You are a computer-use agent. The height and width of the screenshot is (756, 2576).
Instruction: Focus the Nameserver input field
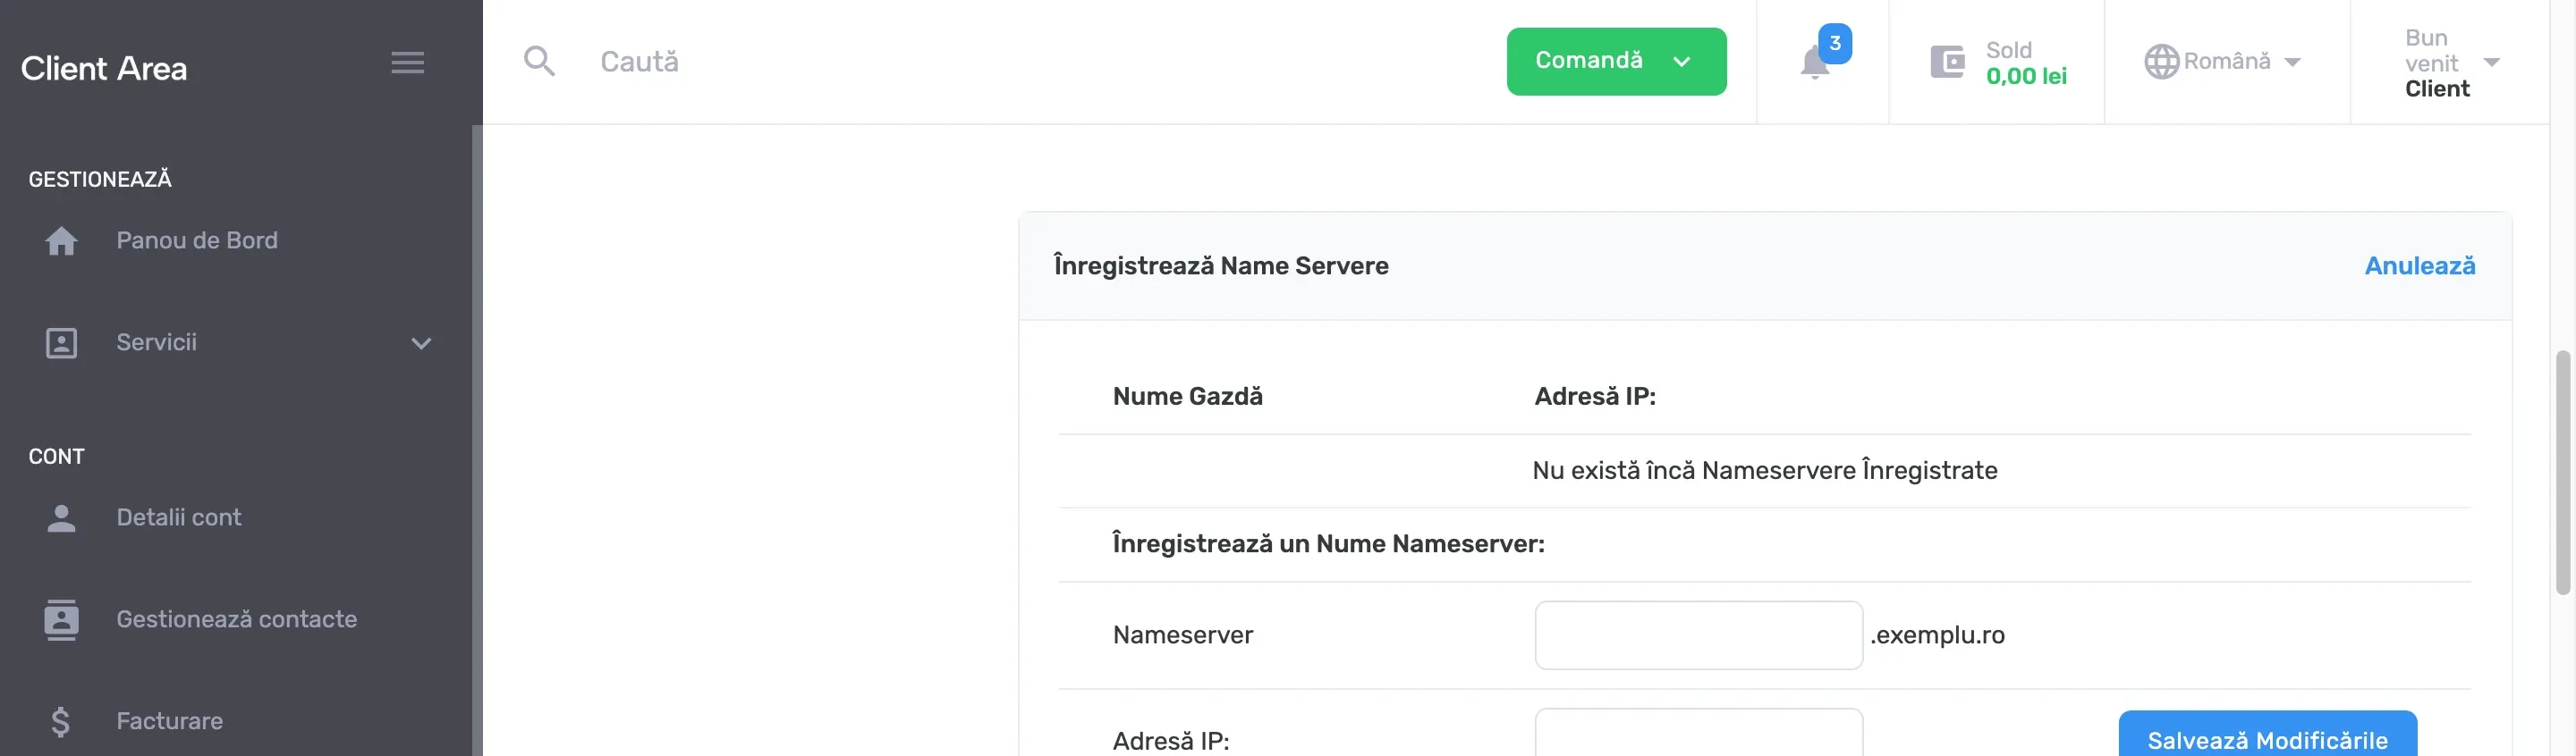click(x=1698, y=635)
